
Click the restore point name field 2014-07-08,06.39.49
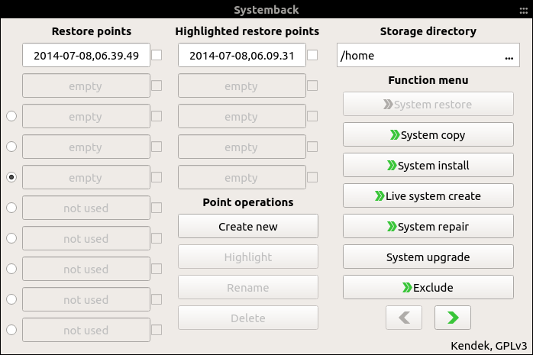(86, 55)
